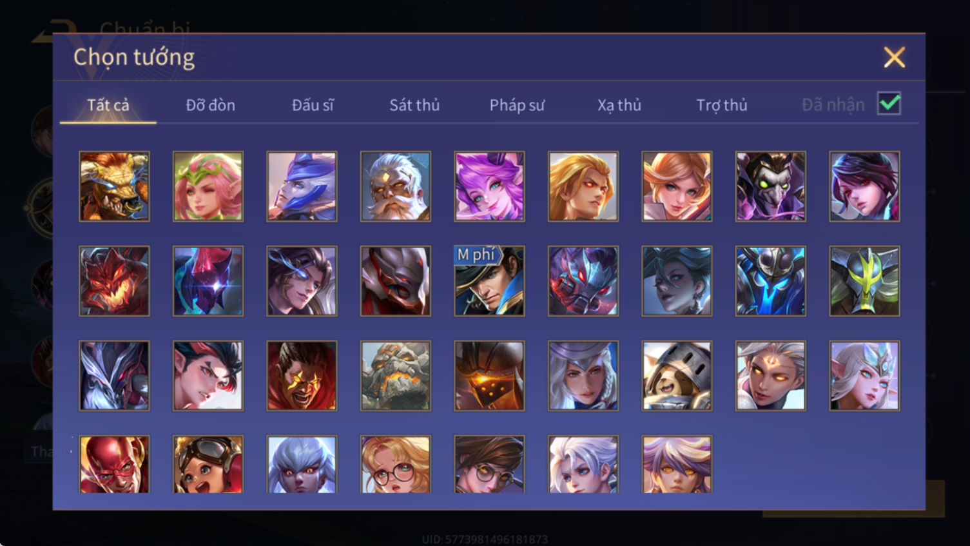
Task: Pick the purple-haired cat-ear hero portrait
Action: pyautogui.click(x=489, y=186)
